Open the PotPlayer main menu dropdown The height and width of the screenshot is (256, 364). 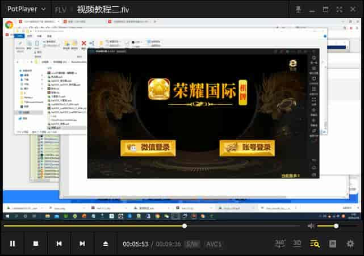(27, 9)
